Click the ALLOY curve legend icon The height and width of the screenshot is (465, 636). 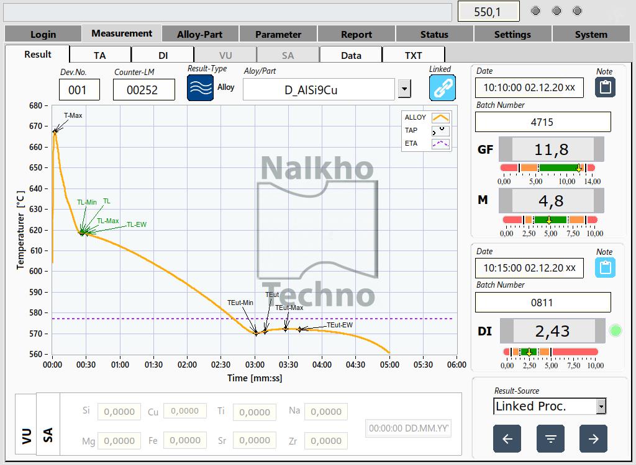tap(440, 118)
